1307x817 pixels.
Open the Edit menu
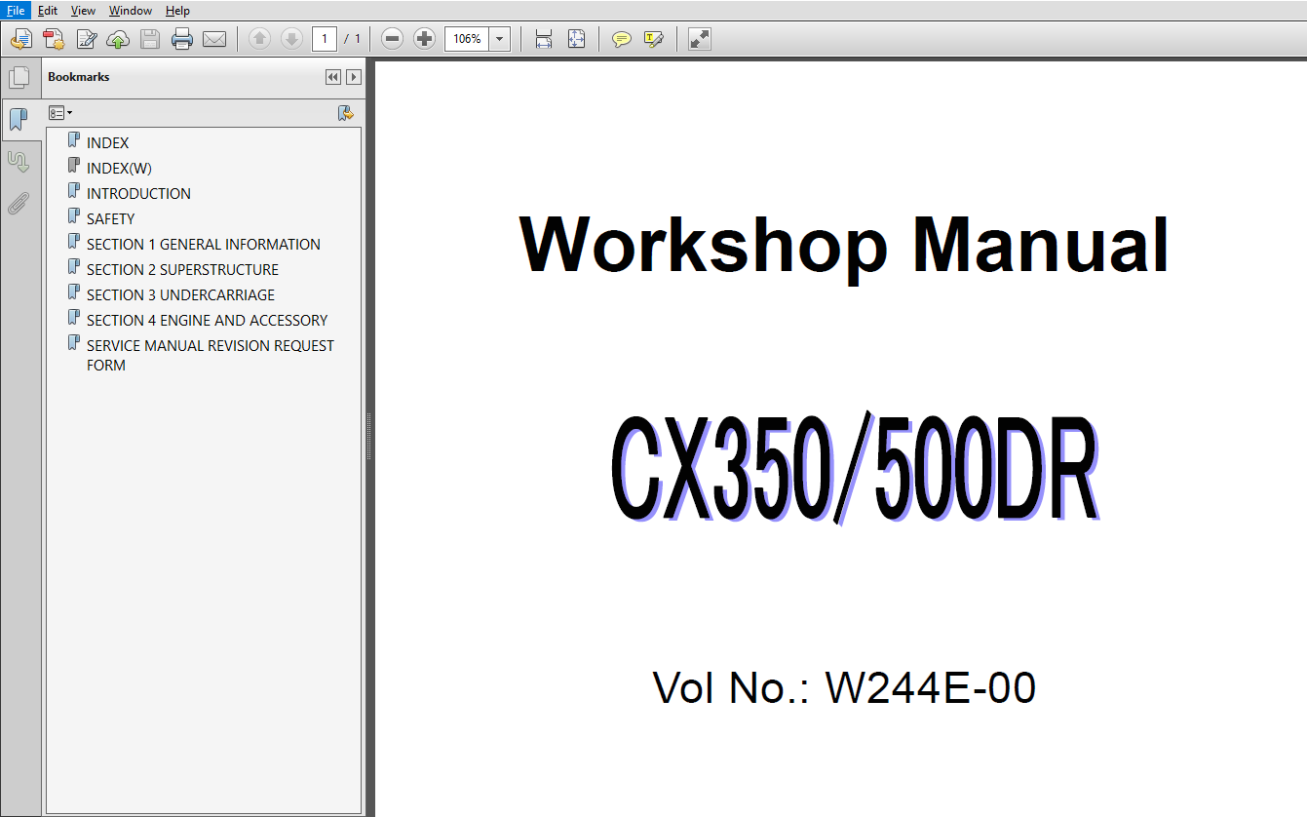click(x=48, y=11)
